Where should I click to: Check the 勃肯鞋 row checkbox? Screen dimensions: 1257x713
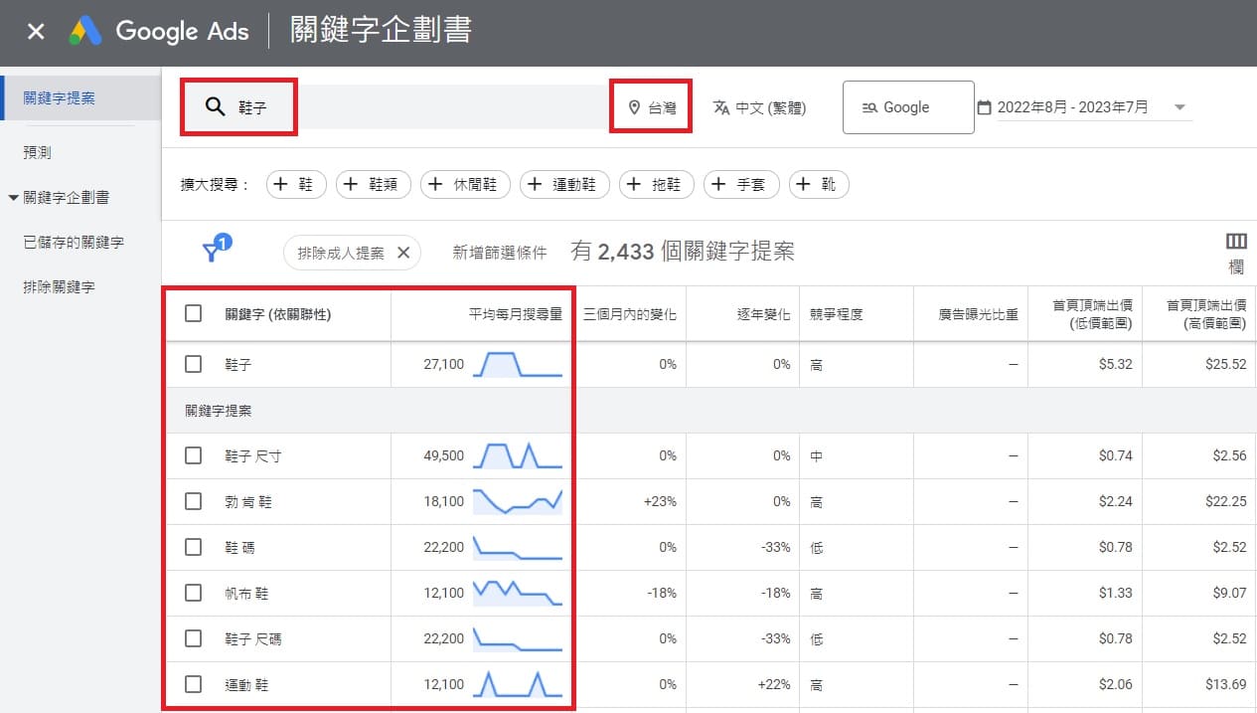(194, 501)
